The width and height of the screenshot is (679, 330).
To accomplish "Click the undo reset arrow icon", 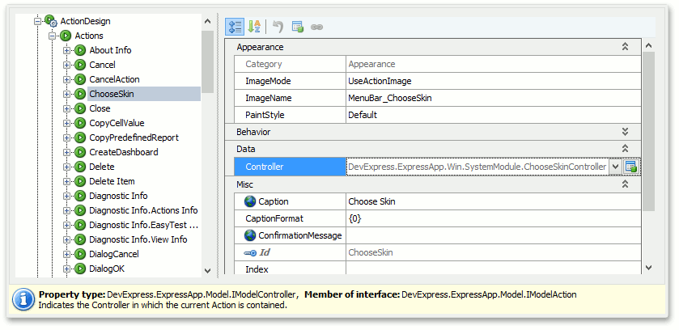I will point(278,27).
